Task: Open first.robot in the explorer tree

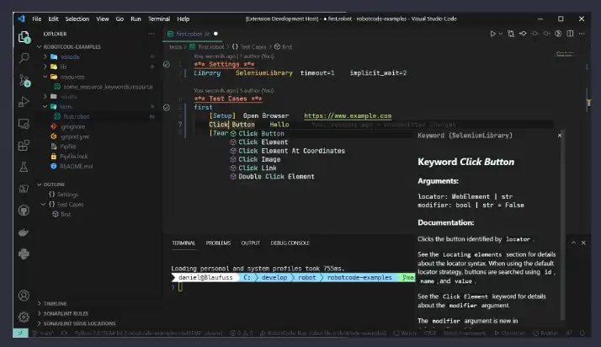Action: 76,116
